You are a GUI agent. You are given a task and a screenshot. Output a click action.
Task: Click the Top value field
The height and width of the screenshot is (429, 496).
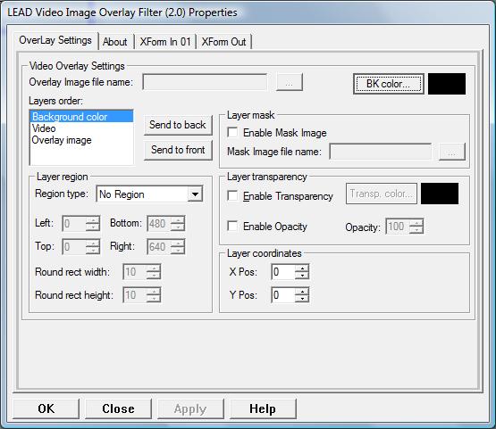[x=73, y=247]
